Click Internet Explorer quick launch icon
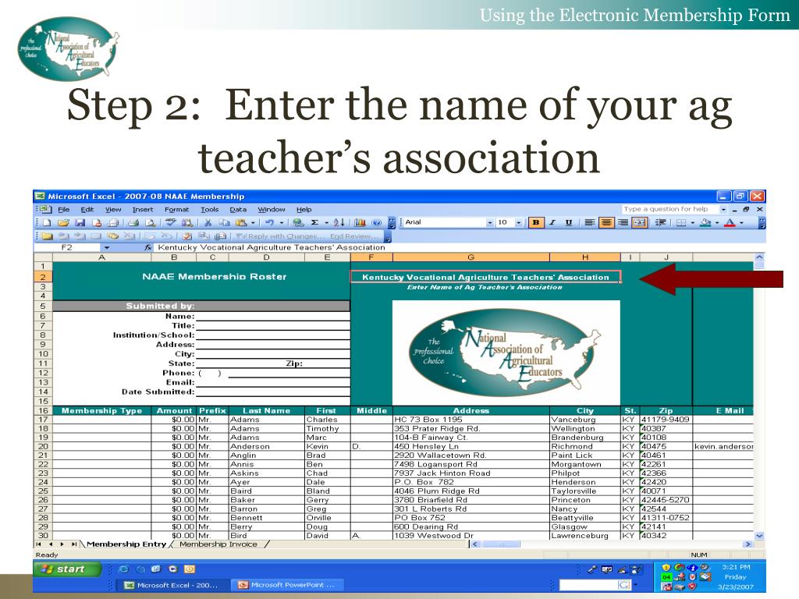 (123, 569)
